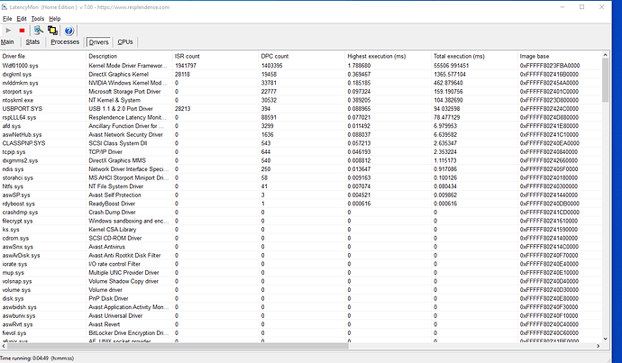Screen dimensions: 622x363
Task: Switch to the Processes tab
Action: [65, 42]
